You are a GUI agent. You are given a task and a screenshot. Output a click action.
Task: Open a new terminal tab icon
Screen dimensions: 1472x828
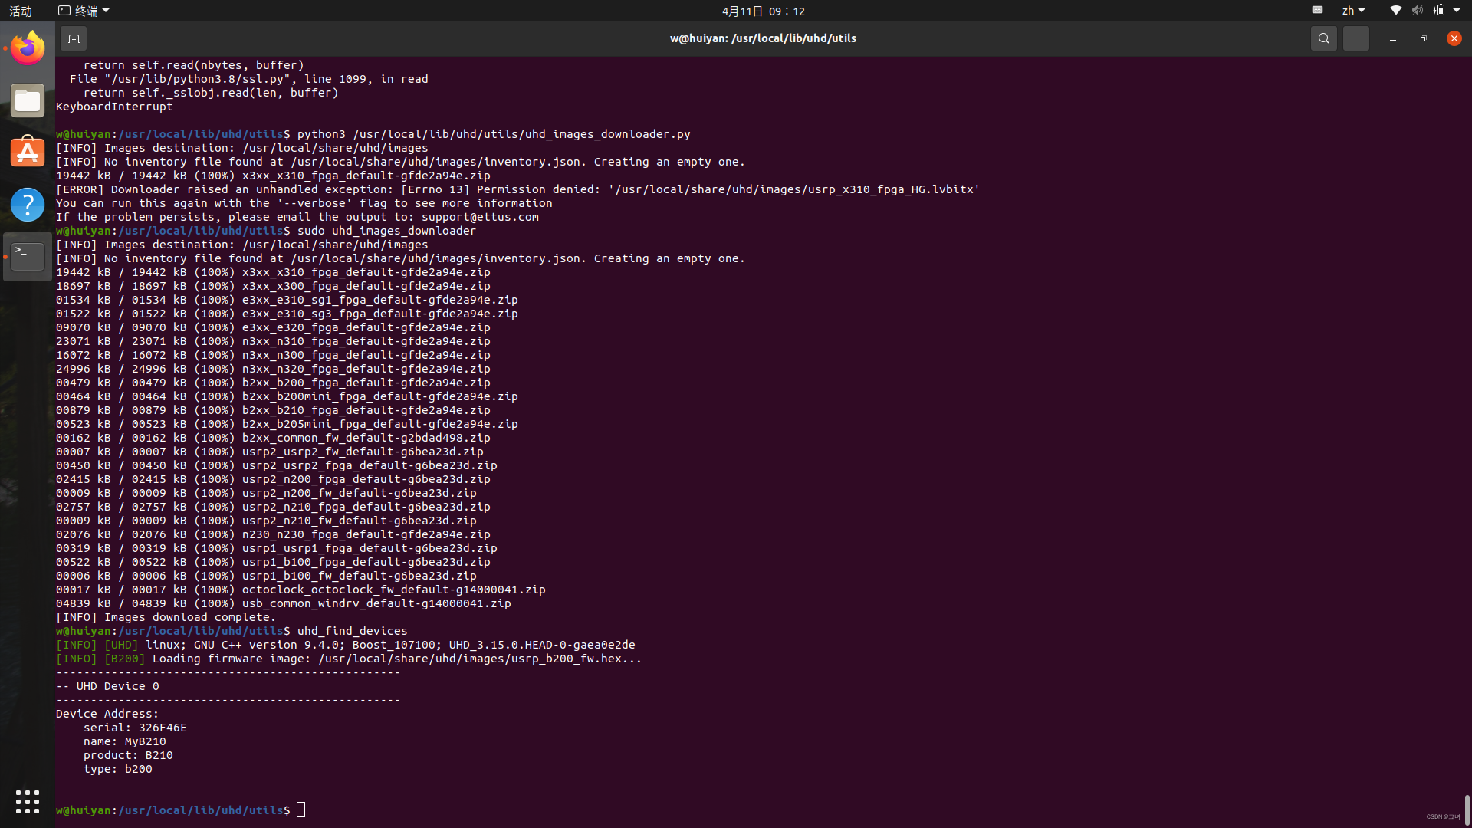pos(73,38)
